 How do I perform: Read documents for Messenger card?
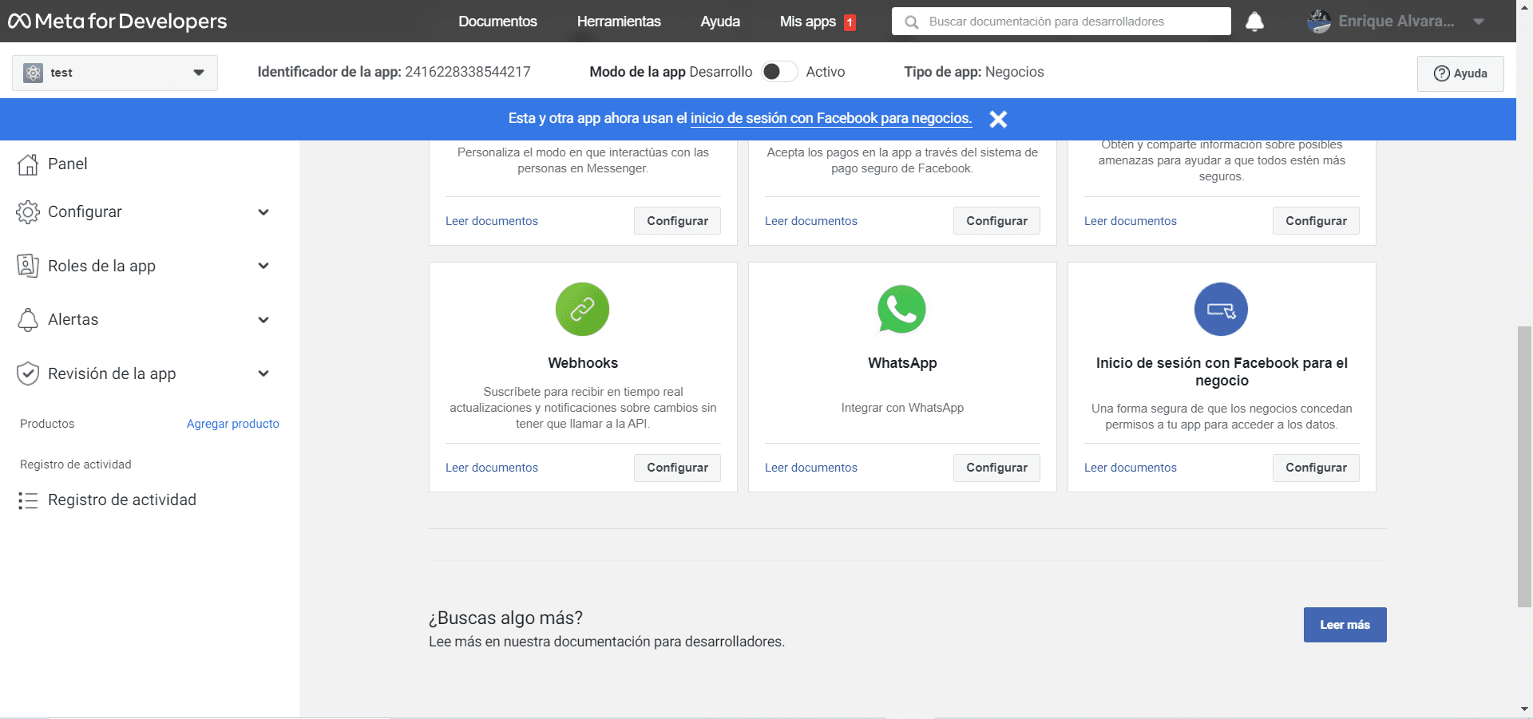click(492, 221)
